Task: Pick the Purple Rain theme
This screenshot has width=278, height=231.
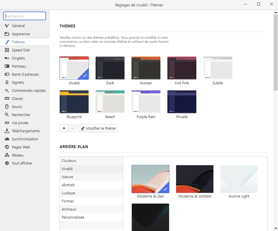Action: (x=146, y=102)
